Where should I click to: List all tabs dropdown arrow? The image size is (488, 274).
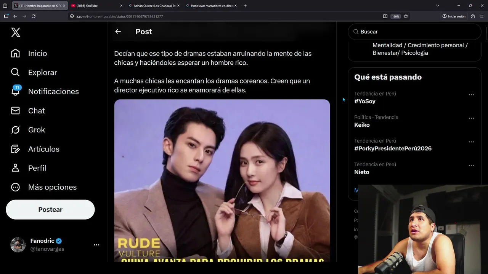coord(438,6)
